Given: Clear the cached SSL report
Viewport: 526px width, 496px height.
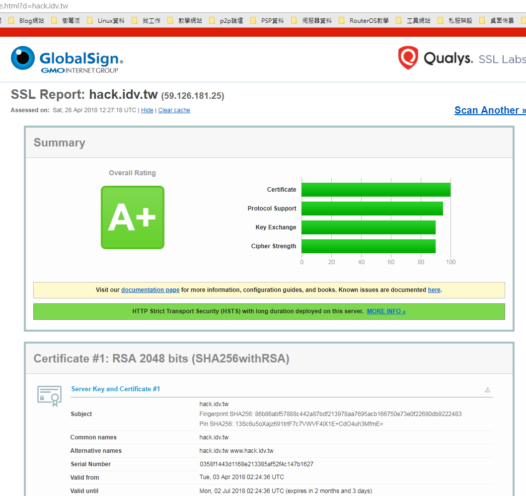Looking at the screenshot, I should [174, 110].
